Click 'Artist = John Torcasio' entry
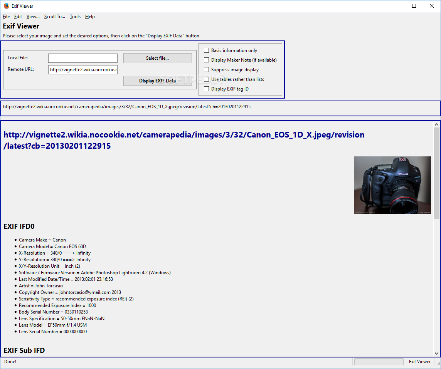Screen dimensions: 441x369 click(x=41, y=286)
